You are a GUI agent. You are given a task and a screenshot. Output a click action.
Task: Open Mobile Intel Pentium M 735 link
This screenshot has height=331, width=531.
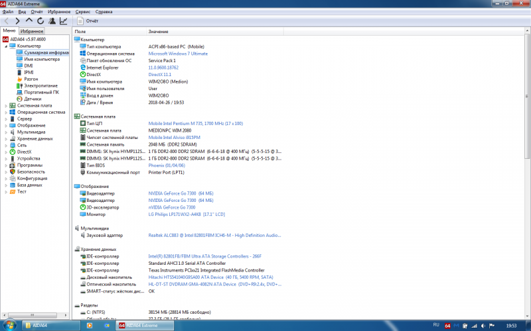(195, 123)
